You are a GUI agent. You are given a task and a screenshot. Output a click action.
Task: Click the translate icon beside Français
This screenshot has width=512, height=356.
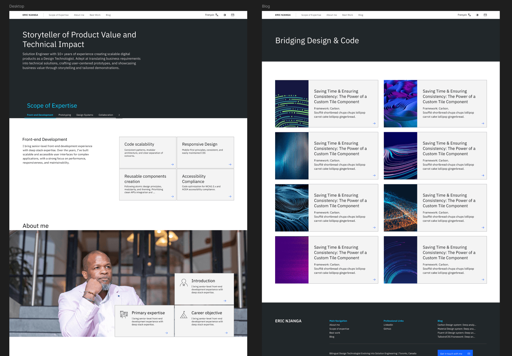click(216, 15)
